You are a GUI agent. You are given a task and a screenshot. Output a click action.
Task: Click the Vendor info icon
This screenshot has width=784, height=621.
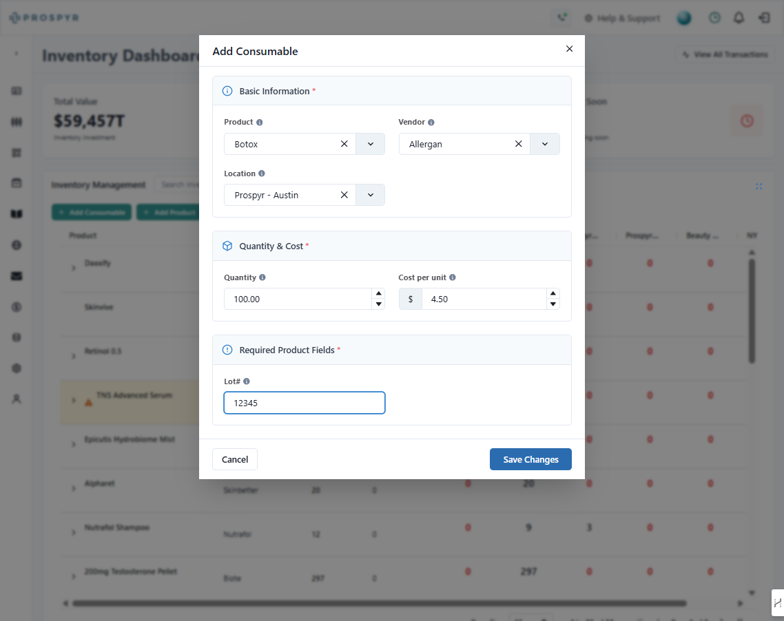pos(431,123)
